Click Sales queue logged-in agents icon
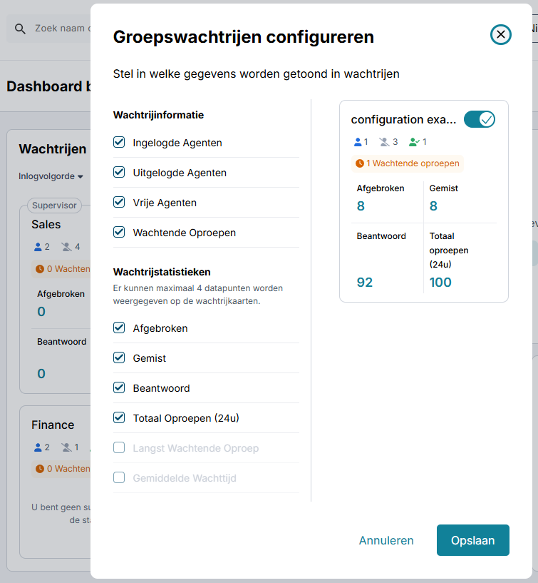This screenshot has height=583, width=538. click(x=38, y=247)
